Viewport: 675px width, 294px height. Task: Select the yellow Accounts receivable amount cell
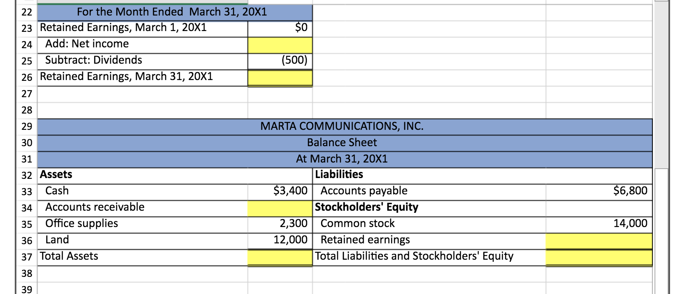(280, 209)
